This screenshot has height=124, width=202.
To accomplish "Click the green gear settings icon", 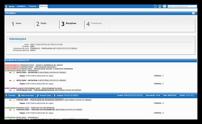I will (x=160, y=6).
